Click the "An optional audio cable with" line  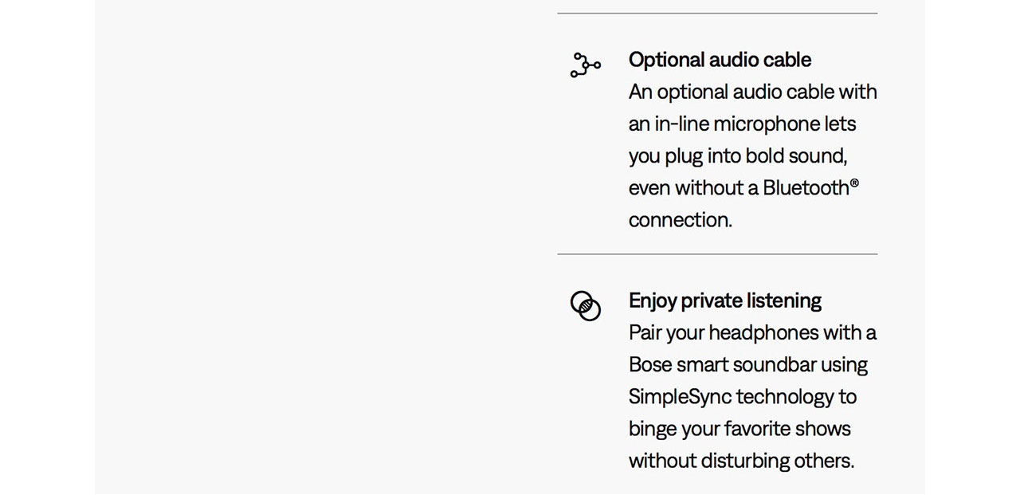point(752,92)
